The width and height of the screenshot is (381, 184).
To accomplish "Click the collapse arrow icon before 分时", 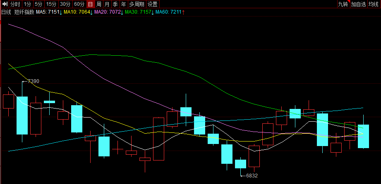I will coord(5,4).
